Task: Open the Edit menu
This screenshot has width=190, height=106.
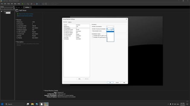Action: [5, 4]
